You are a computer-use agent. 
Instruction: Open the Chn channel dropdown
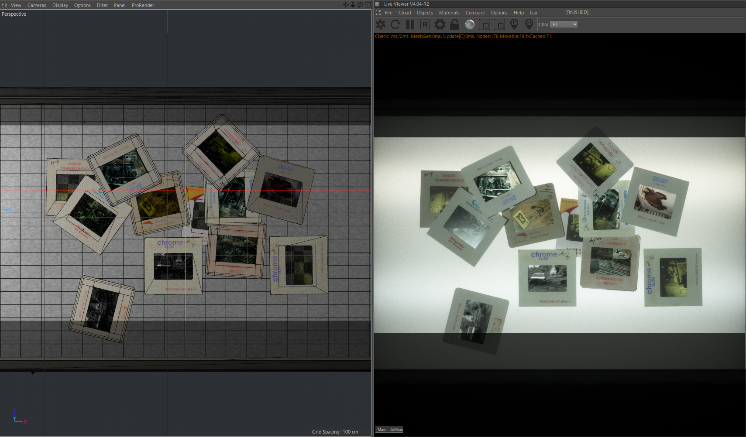[x=564, y=24]
